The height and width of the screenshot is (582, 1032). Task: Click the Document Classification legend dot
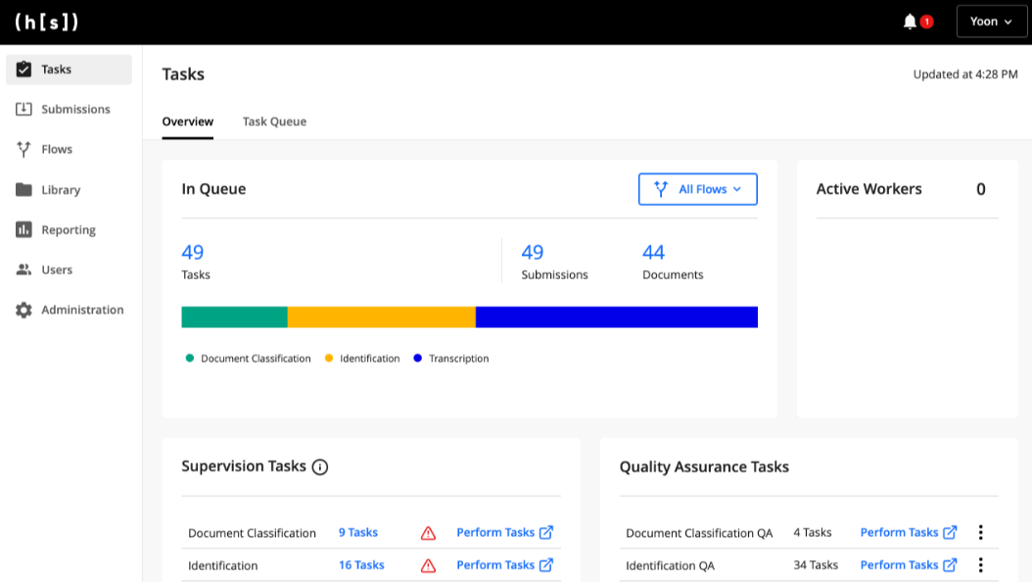(x=190, y=359)
